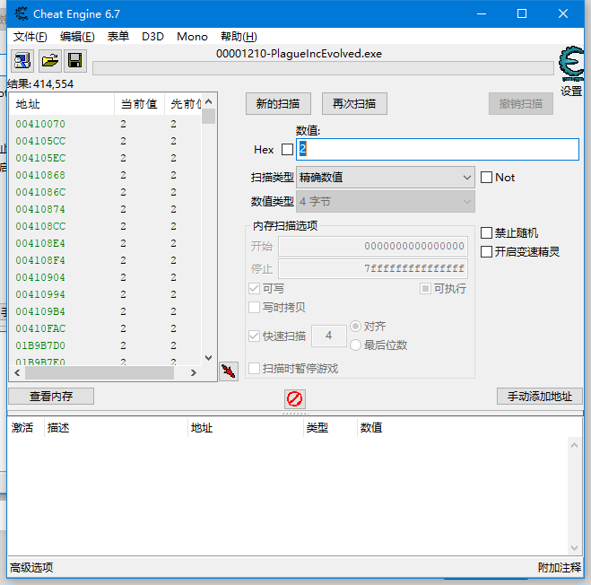The image size is (591, 585).
Task: Select address 00410FAC row
Action: (106, 328)
